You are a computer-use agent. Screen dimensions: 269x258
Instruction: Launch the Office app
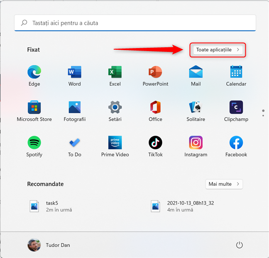[155, 111]
